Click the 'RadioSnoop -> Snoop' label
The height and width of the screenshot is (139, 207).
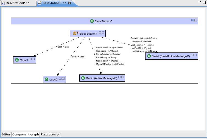pyautogui.click(x=106, y=57)
